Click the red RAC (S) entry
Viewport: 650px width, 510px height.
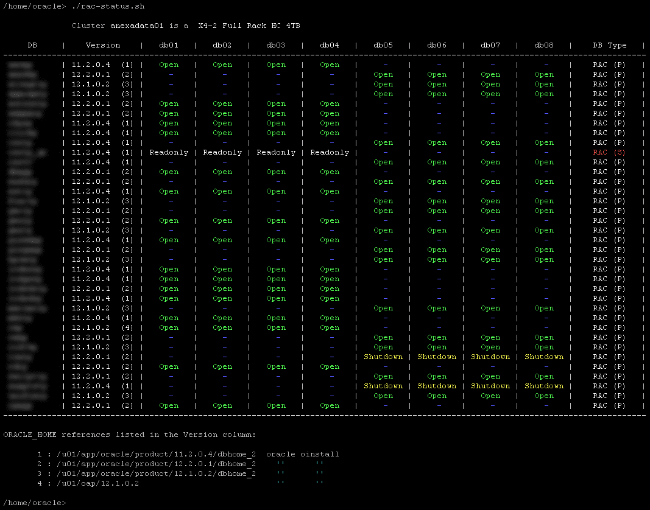tap(609, 153)
